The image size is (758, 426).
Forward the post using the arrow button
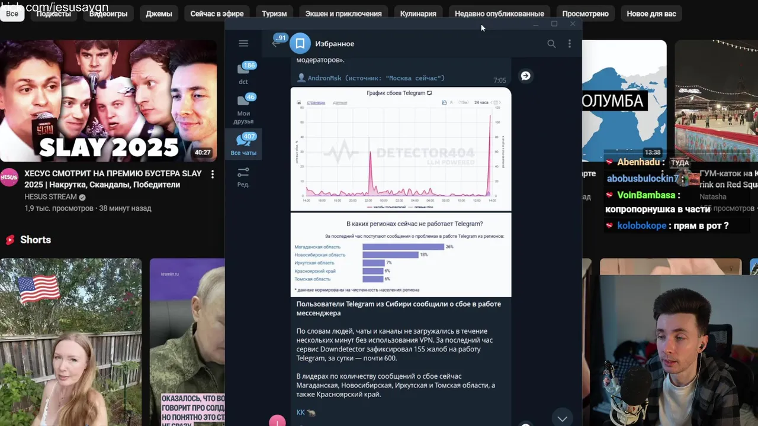(x=525, y=76)
